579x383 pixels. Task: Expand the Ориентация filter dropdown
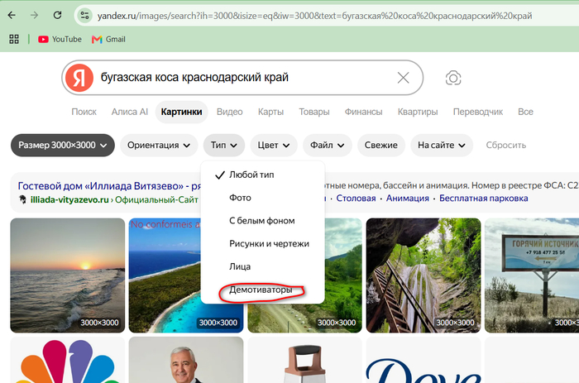click(159, 145)
